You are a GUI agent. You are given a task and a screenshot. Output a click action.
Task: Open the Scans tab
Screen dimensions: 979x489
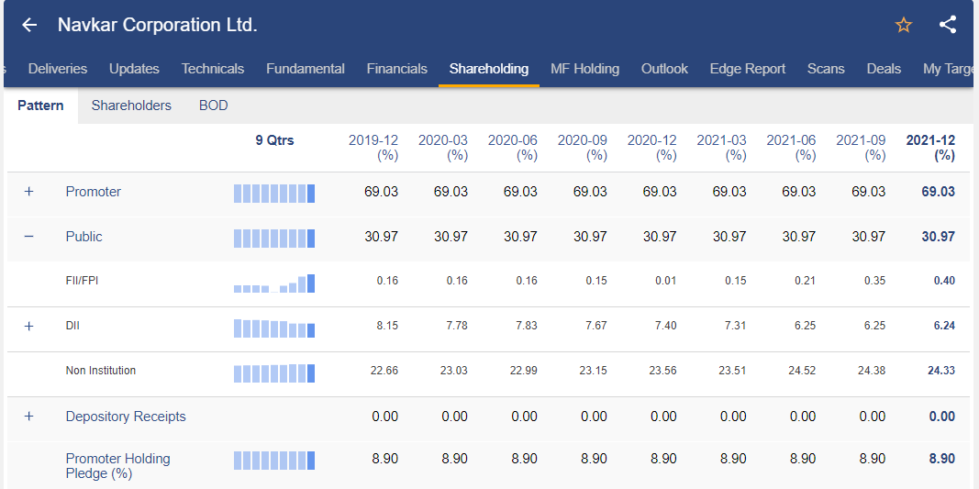pos(826,69)
